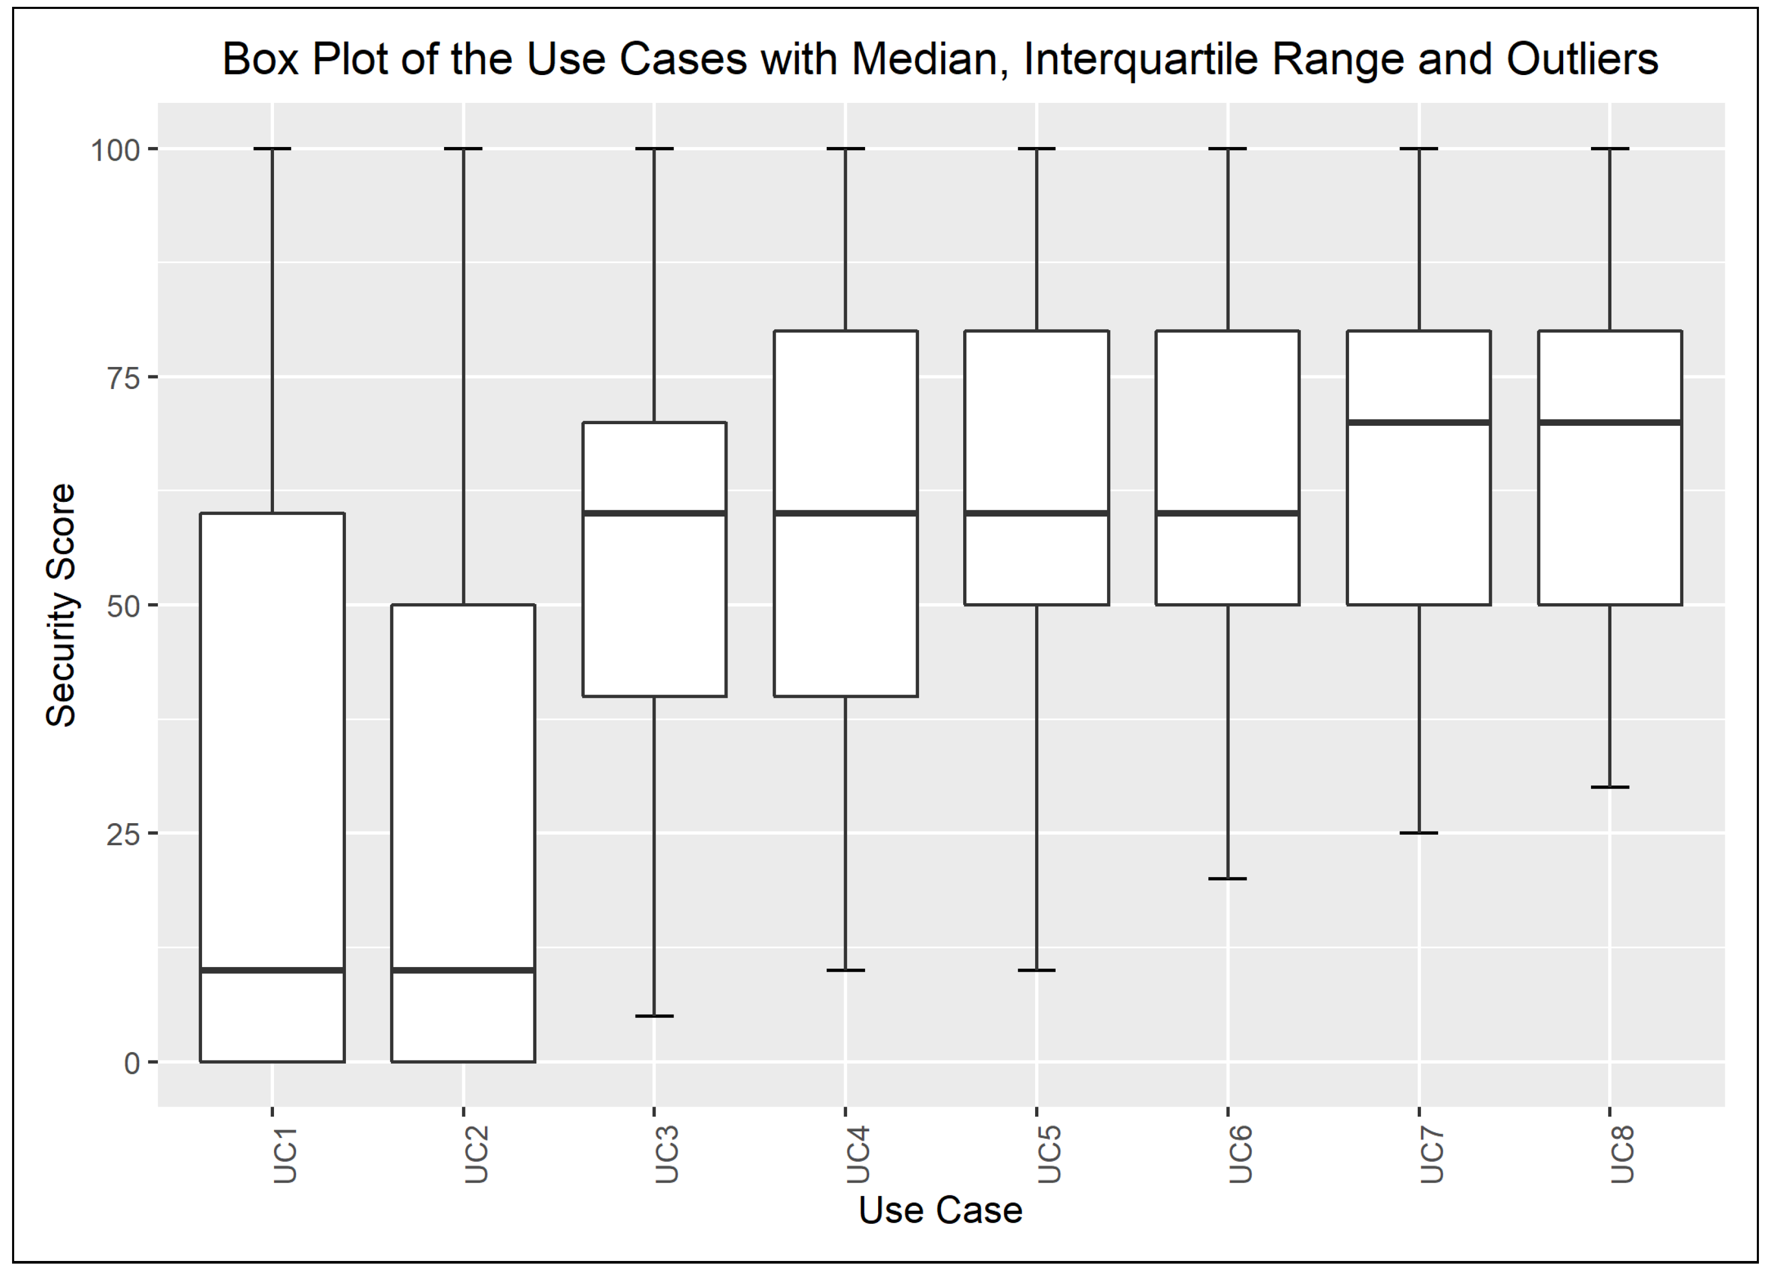Click the median line of UC1 box

[x=272, y=970]
